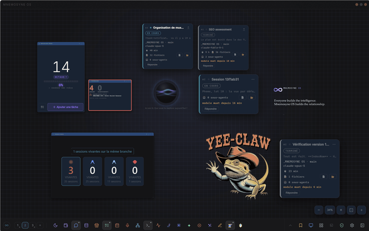This screenshot has height=231, width=369.
Task: Click the glowing voice orb in the center
Action: (x=166, y=92)
